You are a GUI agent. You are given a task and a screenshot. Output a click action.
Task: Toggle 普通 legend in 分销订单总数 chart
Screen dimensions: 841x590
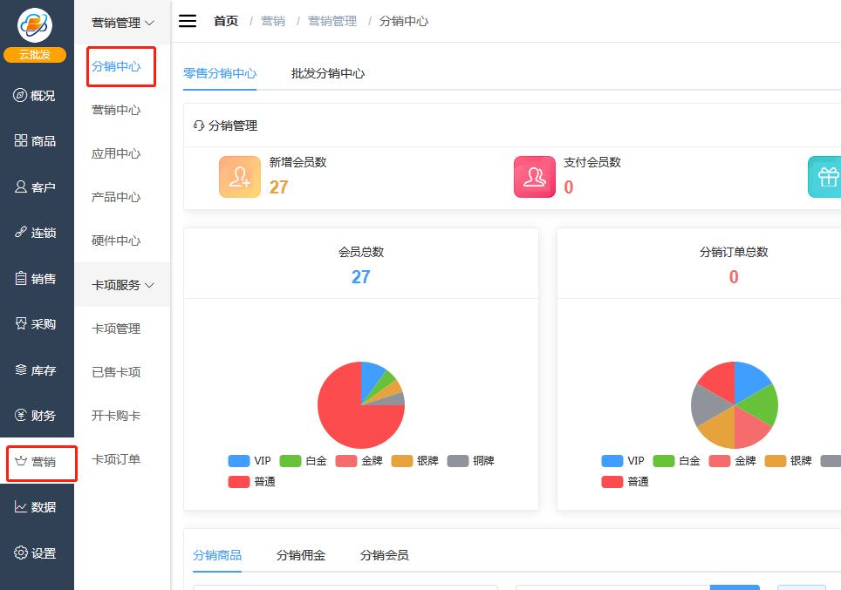click(625, 482)
